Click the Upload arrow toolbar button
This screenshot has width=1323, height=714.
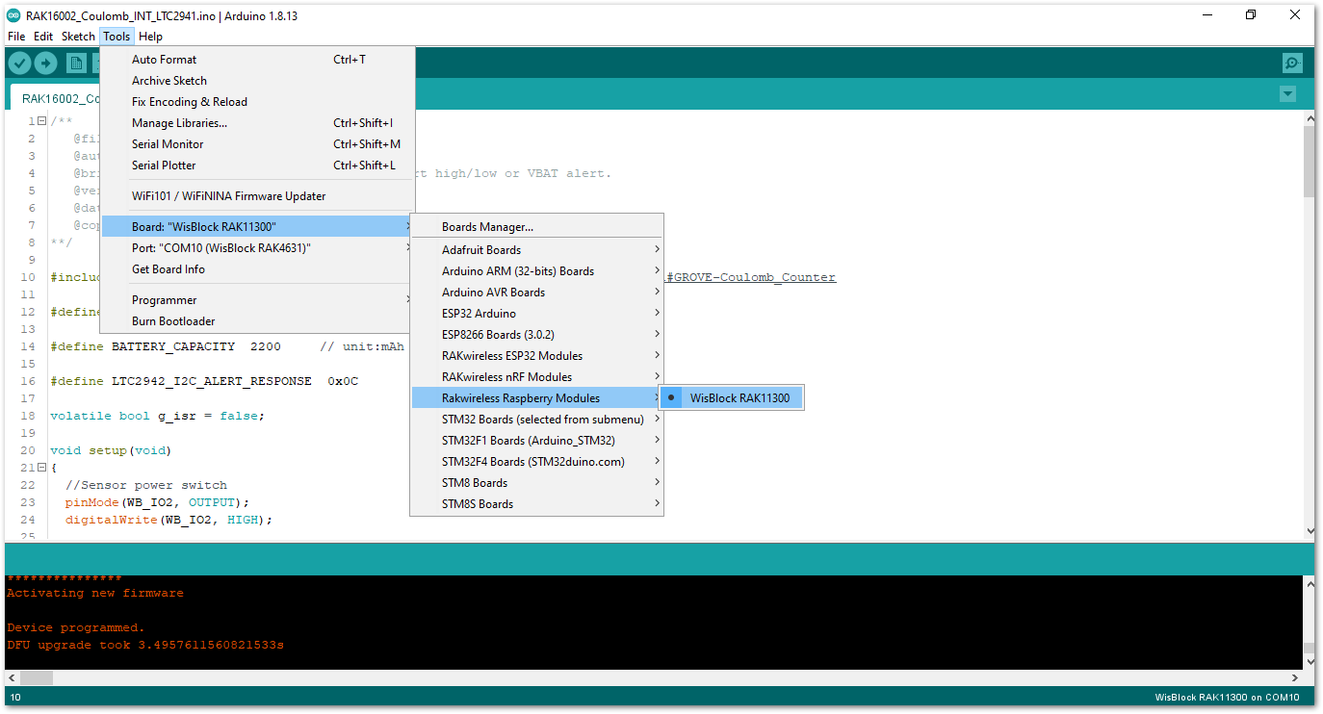pos(46,64)
